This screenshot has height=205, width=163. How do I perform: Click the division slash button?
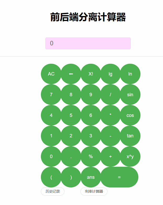(x=110, y=95)
